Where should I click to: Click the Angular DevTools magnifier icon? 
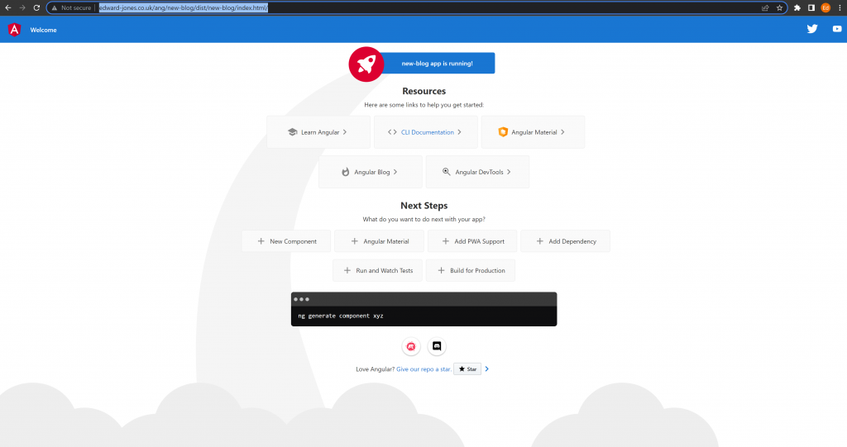click(446, 172)
